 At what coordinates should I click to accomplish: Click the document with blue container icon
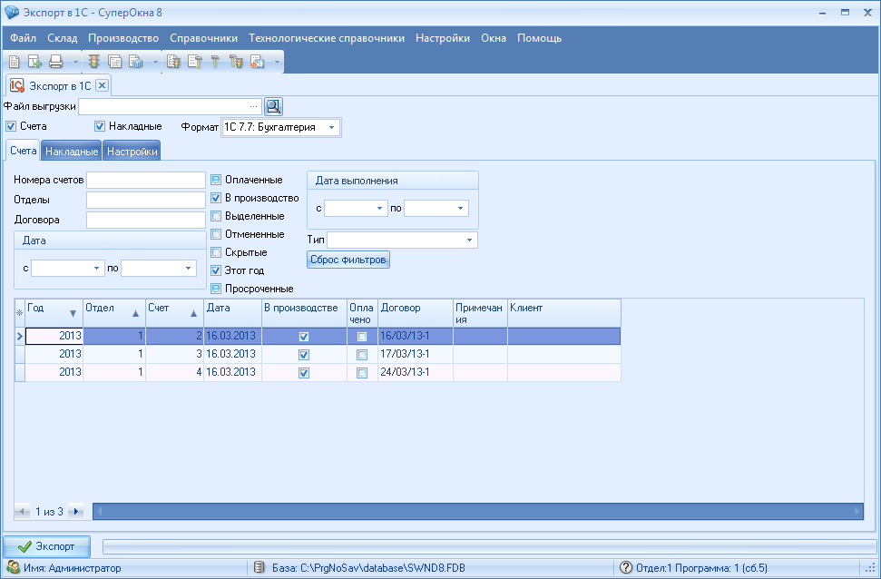tap(136, 62)
